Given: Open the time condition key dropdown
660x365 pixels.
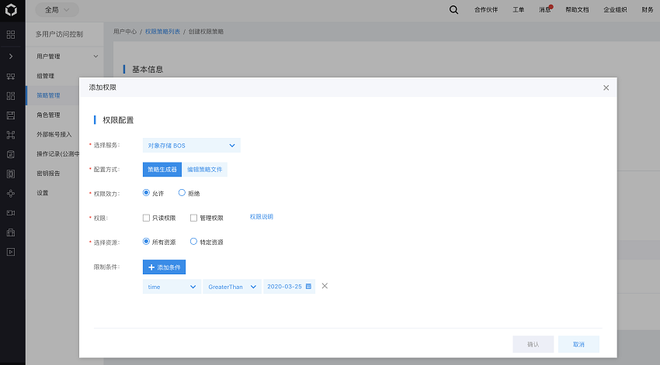Looking at the screenshot, I should point(172,287).
